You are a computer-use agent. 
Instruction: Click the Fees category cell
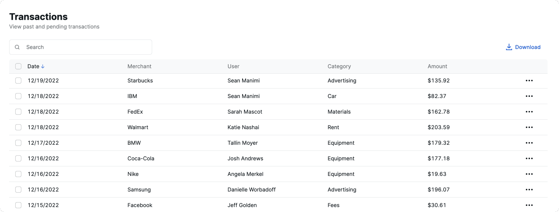click(x=334, y=205)
